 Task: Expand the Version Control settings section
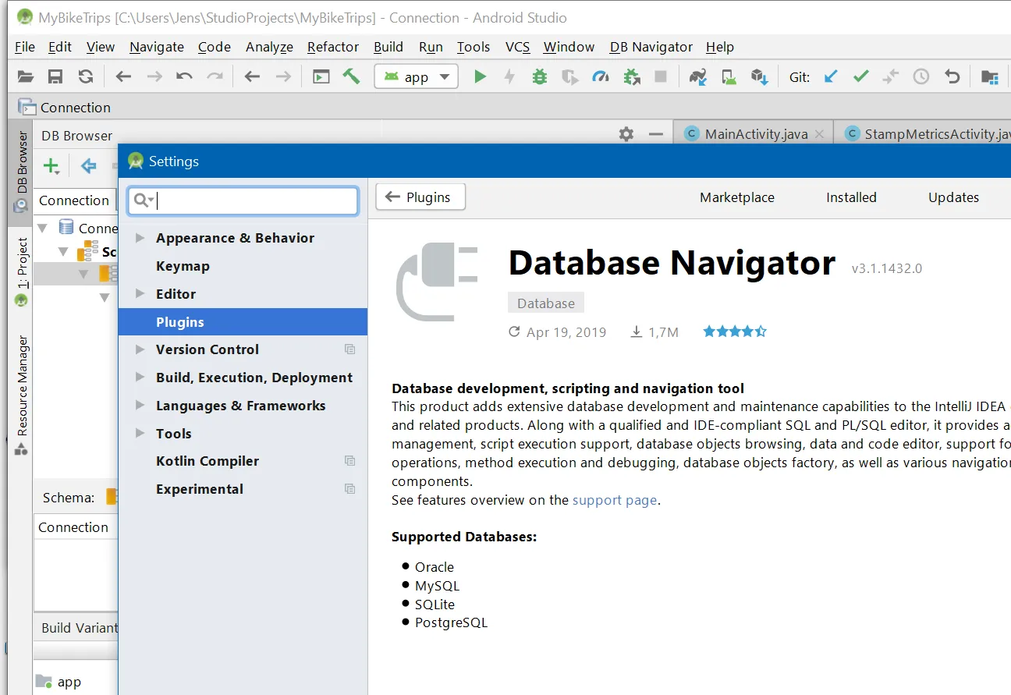coord(140,349)
